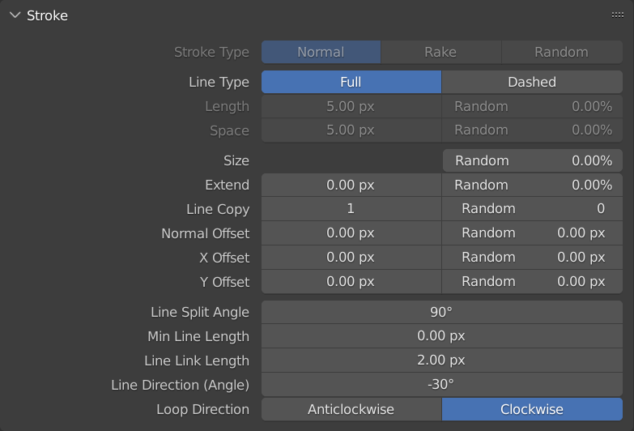634x431 pixels.
Task: Select Rake stroke type
Action: click(x=440, y=52)
